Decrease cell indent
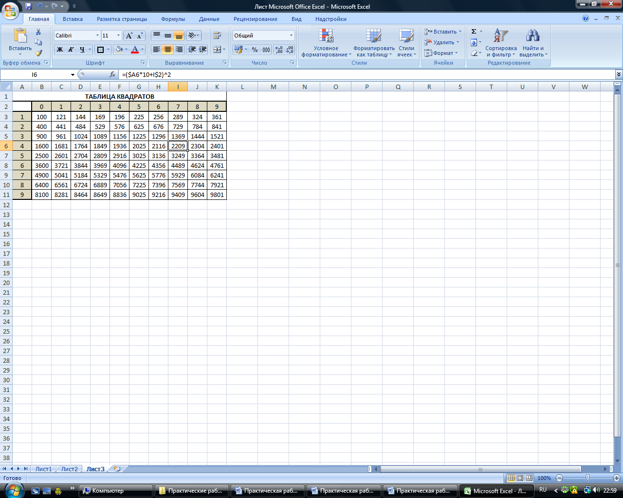The width and height of the screenshot is (623, 498). (x=192, y=50)
